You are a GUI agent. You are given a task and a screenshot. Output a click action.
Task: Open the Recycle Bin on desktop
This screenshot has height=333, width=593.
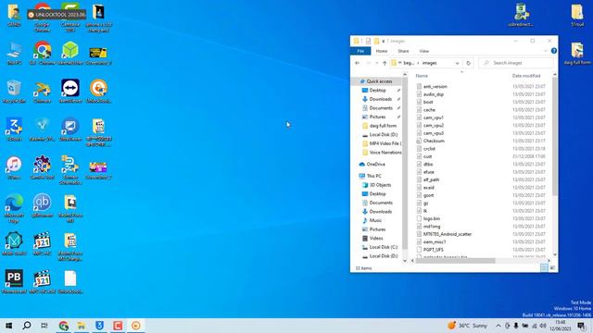[14, 91]
